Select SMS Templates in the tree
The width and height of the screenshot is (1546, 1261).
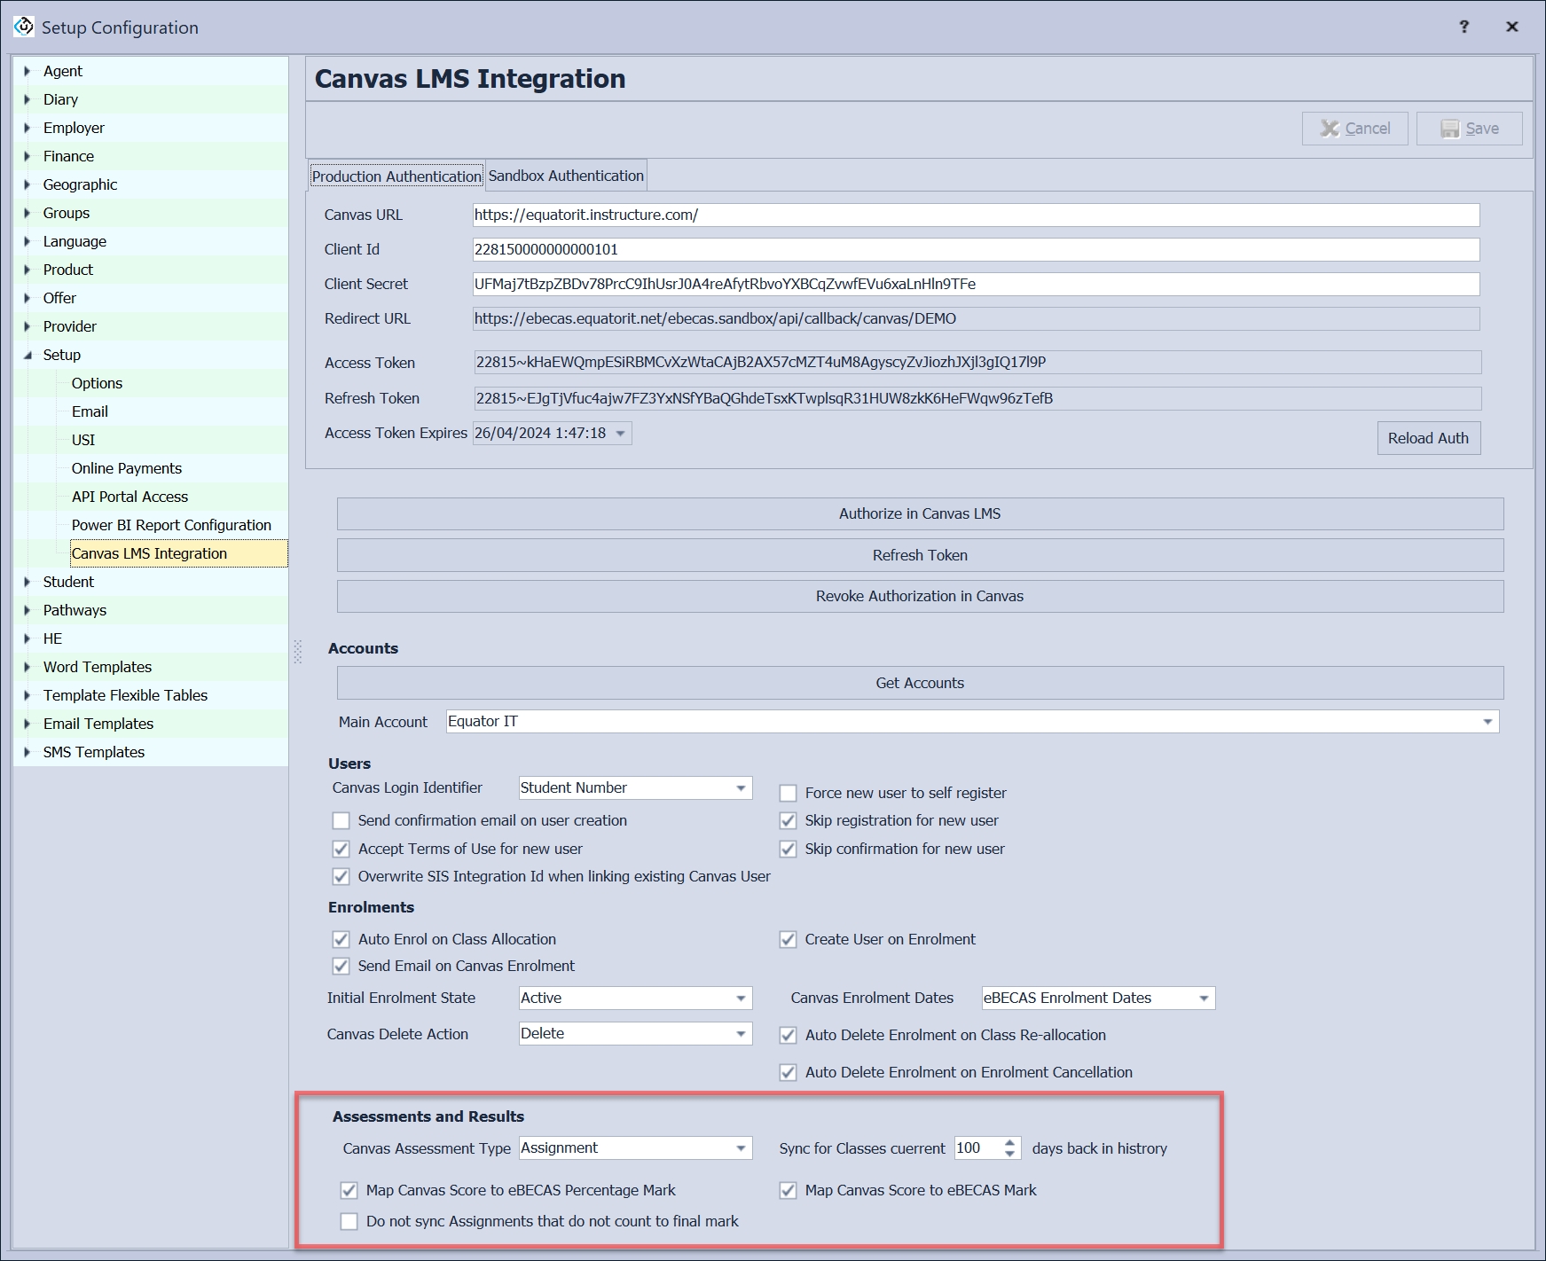[94, 752]
